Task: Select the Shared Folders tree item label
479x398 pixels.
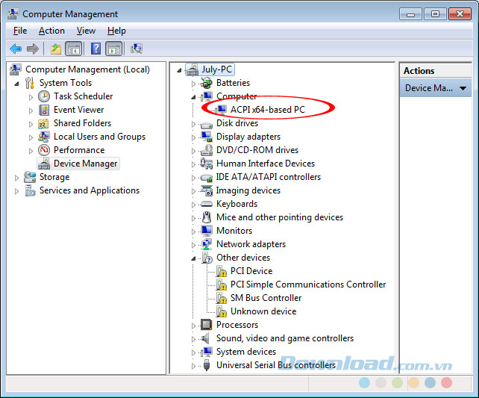Action: 83,123
